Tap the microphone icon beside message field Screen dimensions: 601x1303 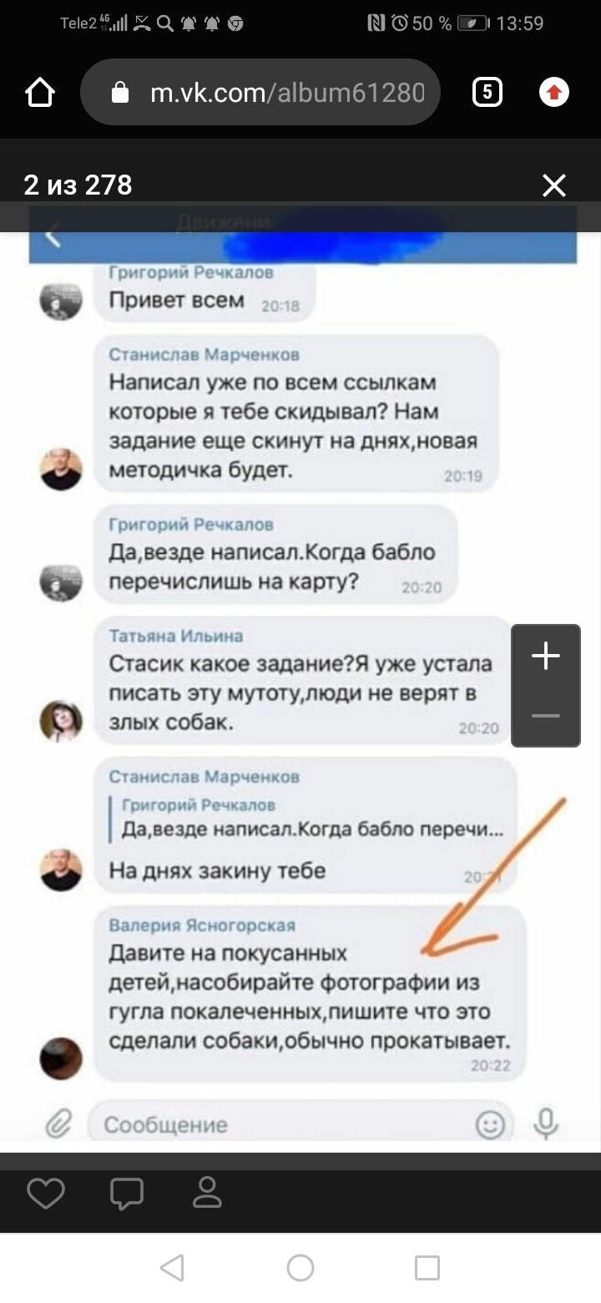(546, 1124)
